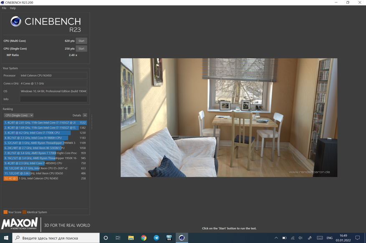Select ranking row 2 with score 1382
366x243 pixels.
pyautogui.click(x=45, y=128)
